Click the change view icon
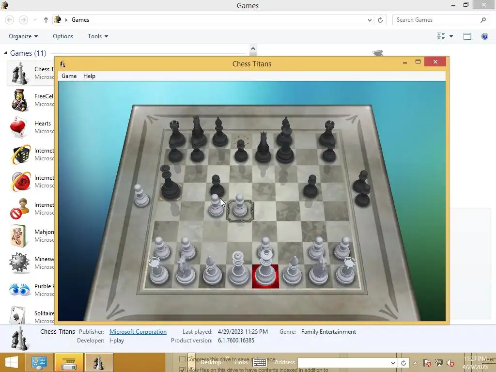 click(441, 36)
